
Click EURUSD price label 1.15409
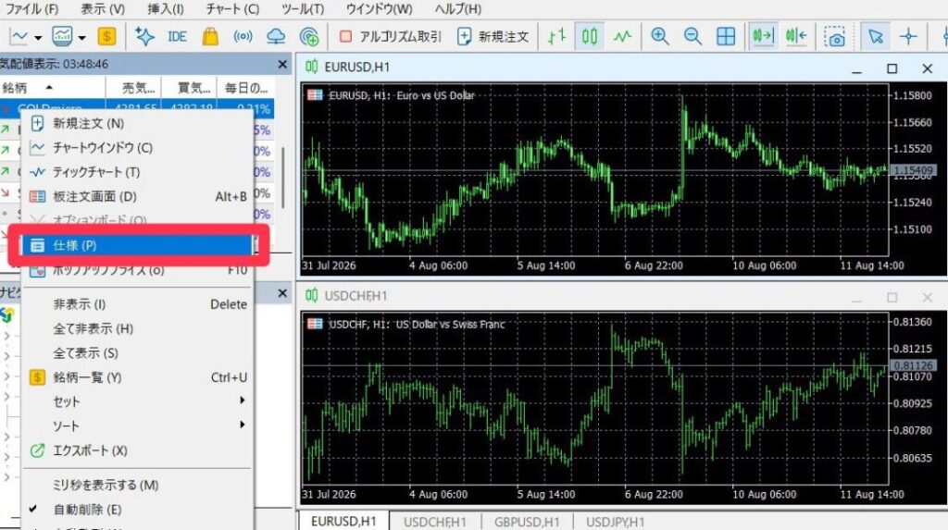point(913,170)
